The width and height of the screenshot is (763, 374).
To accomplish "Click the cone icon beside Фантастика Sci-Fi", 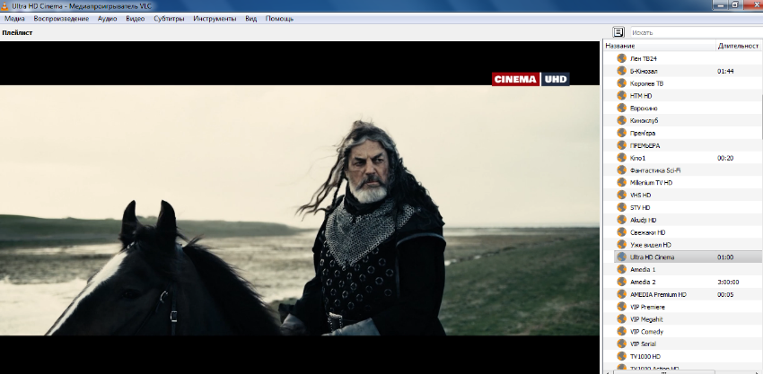I will pos(621,170).
